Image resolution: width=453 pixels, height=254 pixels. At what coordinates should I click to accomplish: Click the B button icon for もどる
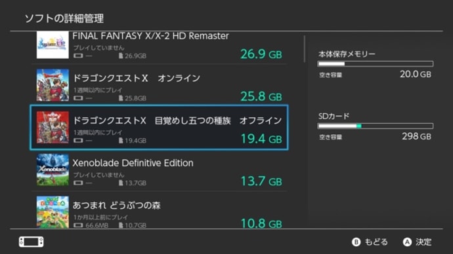pos(356,242)
